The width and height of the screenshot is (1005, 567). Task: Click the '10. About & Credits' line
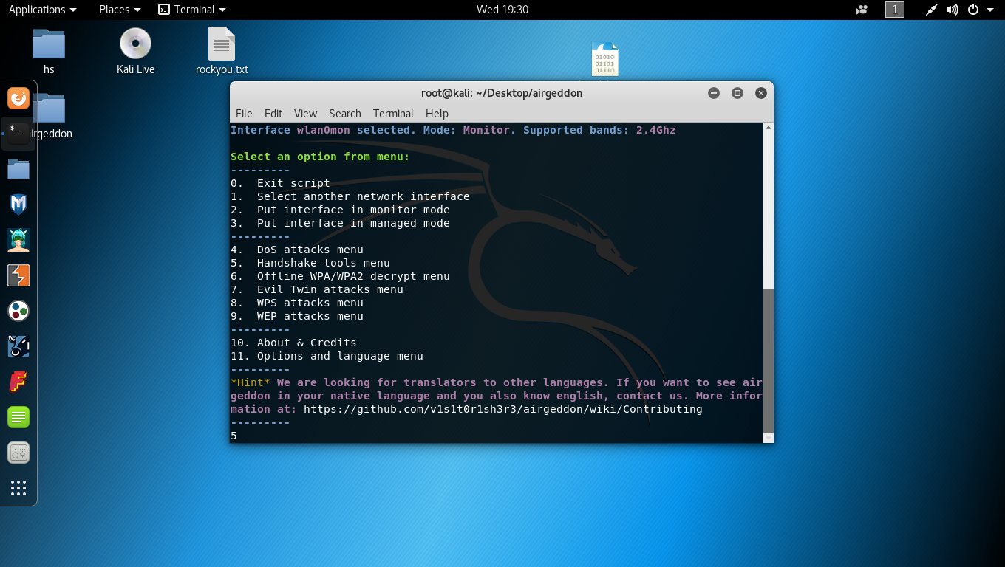click(293, 343)
